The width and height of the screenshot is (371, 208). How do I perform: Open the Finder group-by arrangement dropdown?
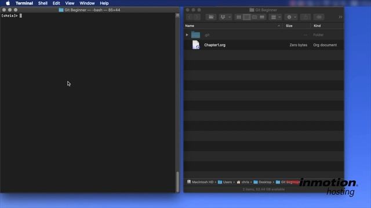(x=276, y=17)
